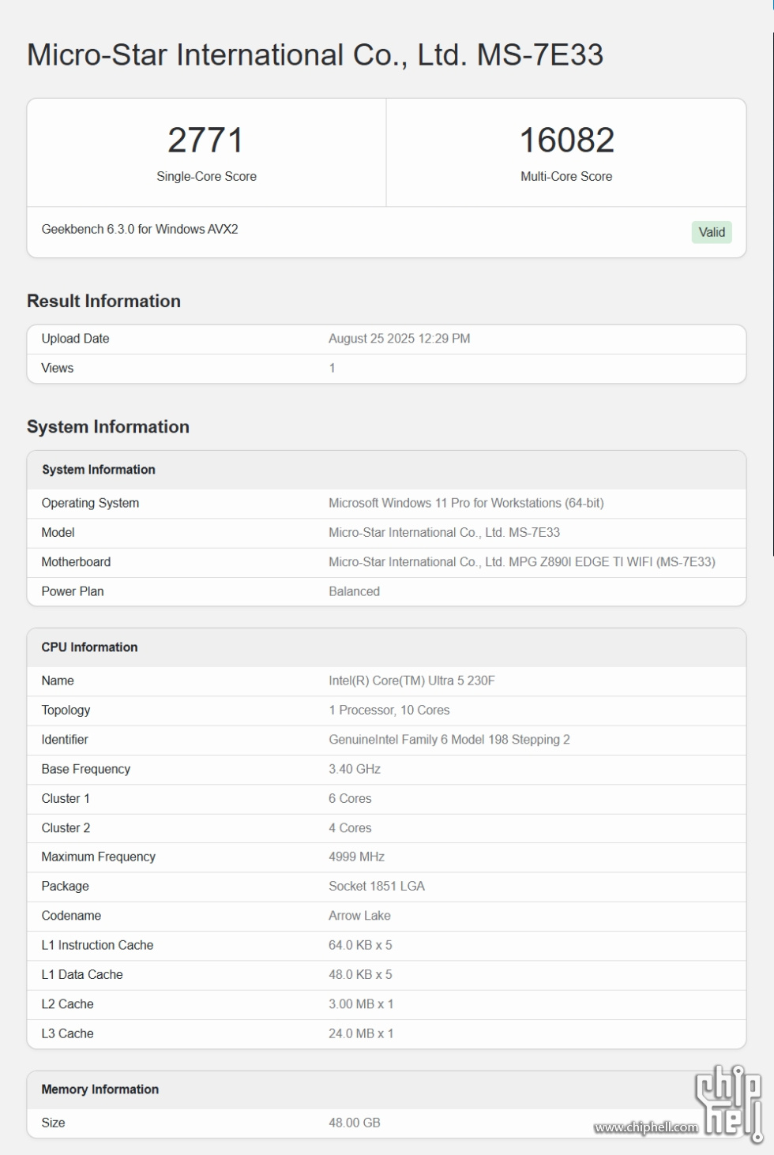The height and width of the screenshot is (1155, 774).
Task: Select the '1 Processor, 10 Cores' value
Action: 389,711
